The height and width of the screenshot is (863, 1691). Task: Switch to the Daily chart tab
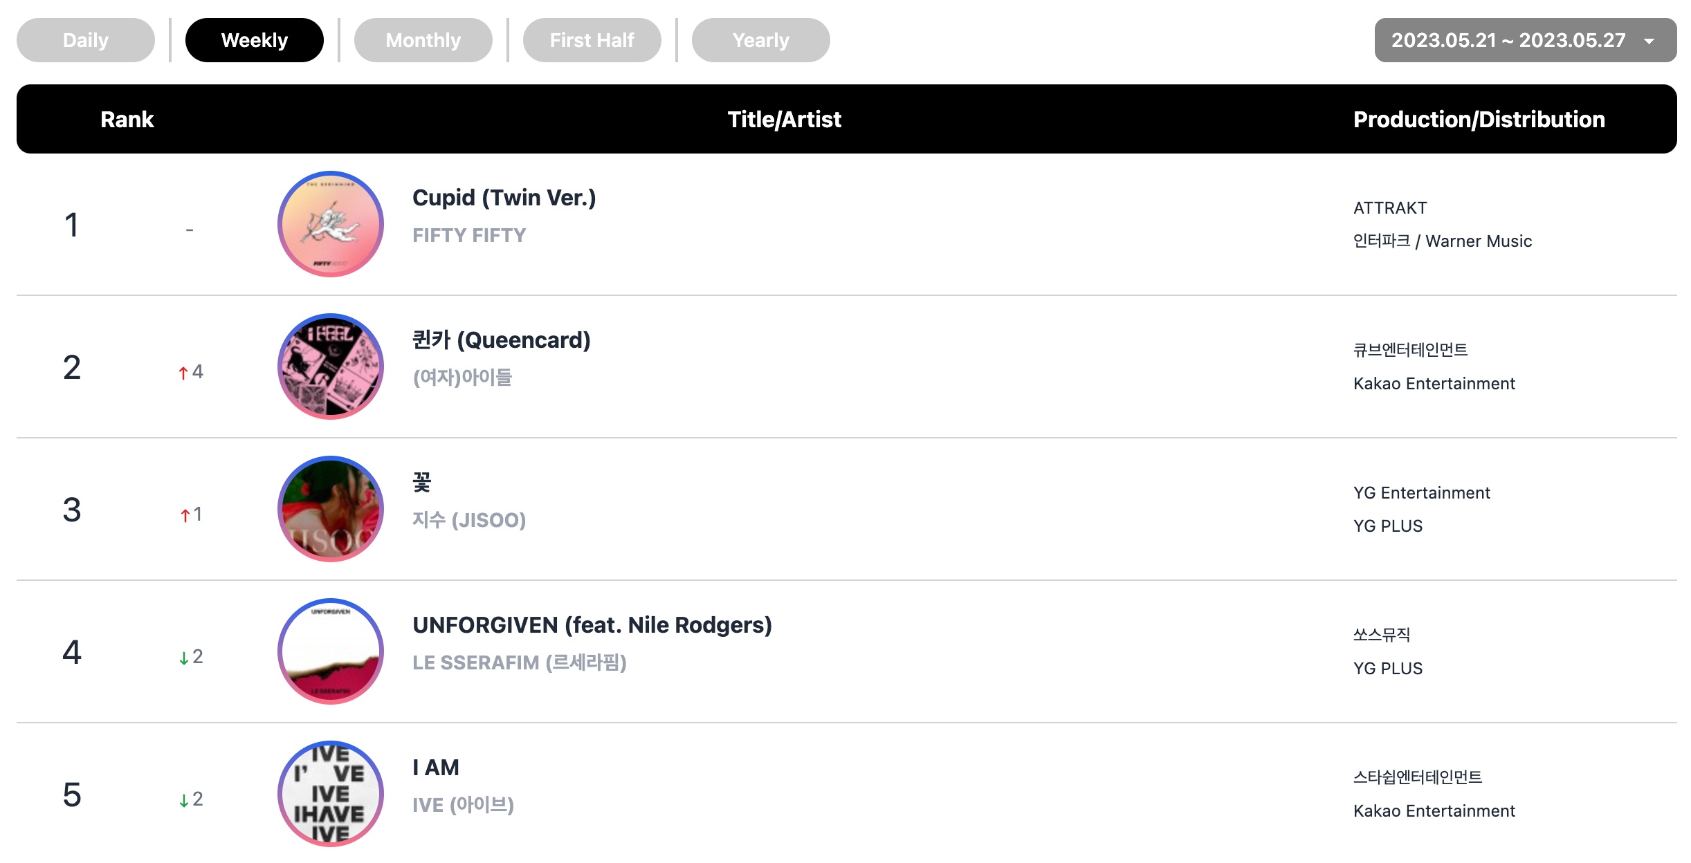[x=86, y=40]
